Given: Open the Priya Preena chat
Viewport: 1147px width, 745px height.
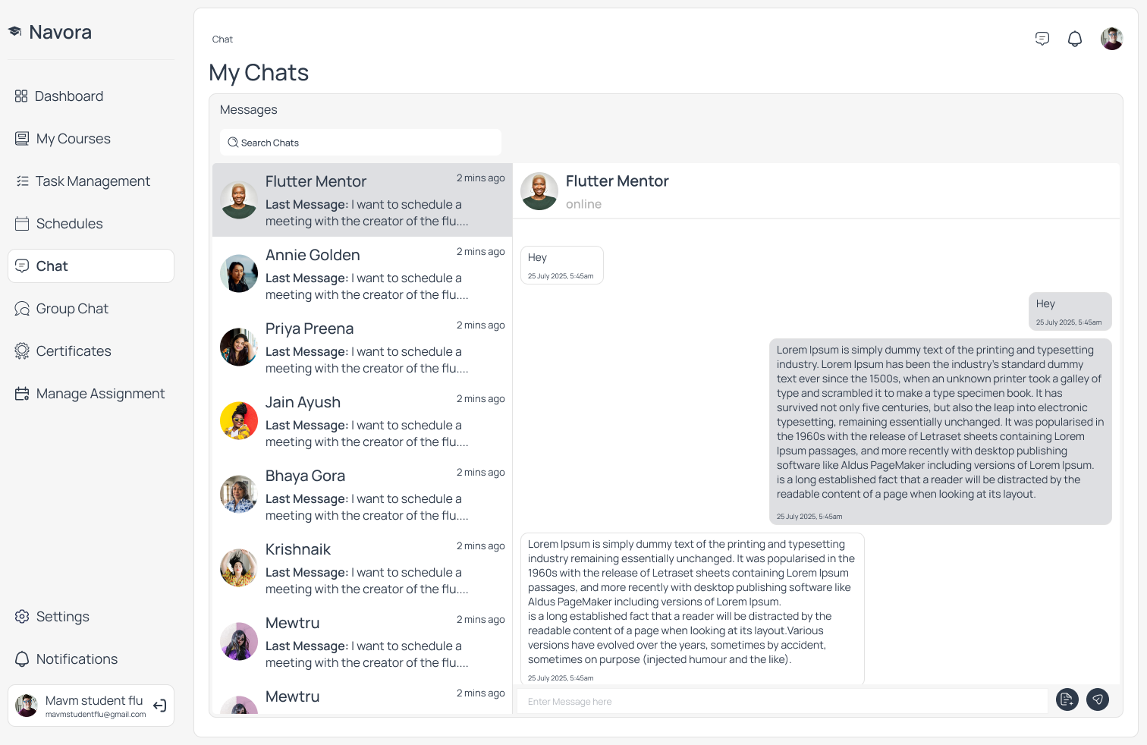Looking at the screenshot, I should [x=363, y=347].
